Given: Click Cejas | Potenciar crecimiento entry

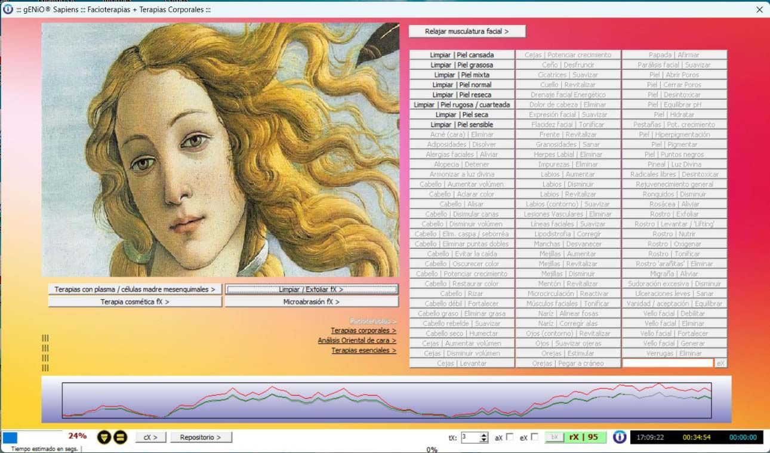Looking at the screenshot, I should (x=568, y=55).
